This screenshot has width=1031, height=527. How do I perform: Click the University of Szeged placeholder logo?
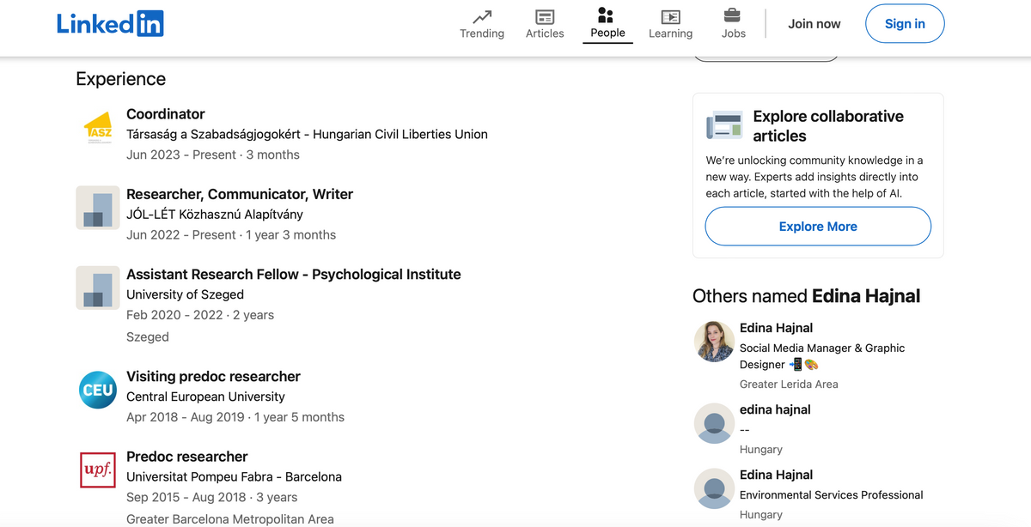(98, 288)
